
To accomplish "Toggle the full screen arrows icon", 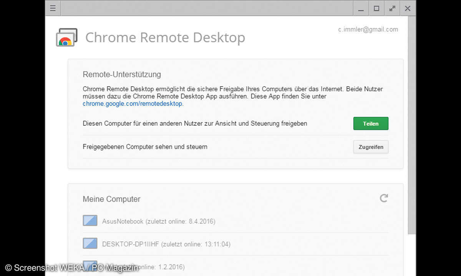I will [x=392, y=8].
